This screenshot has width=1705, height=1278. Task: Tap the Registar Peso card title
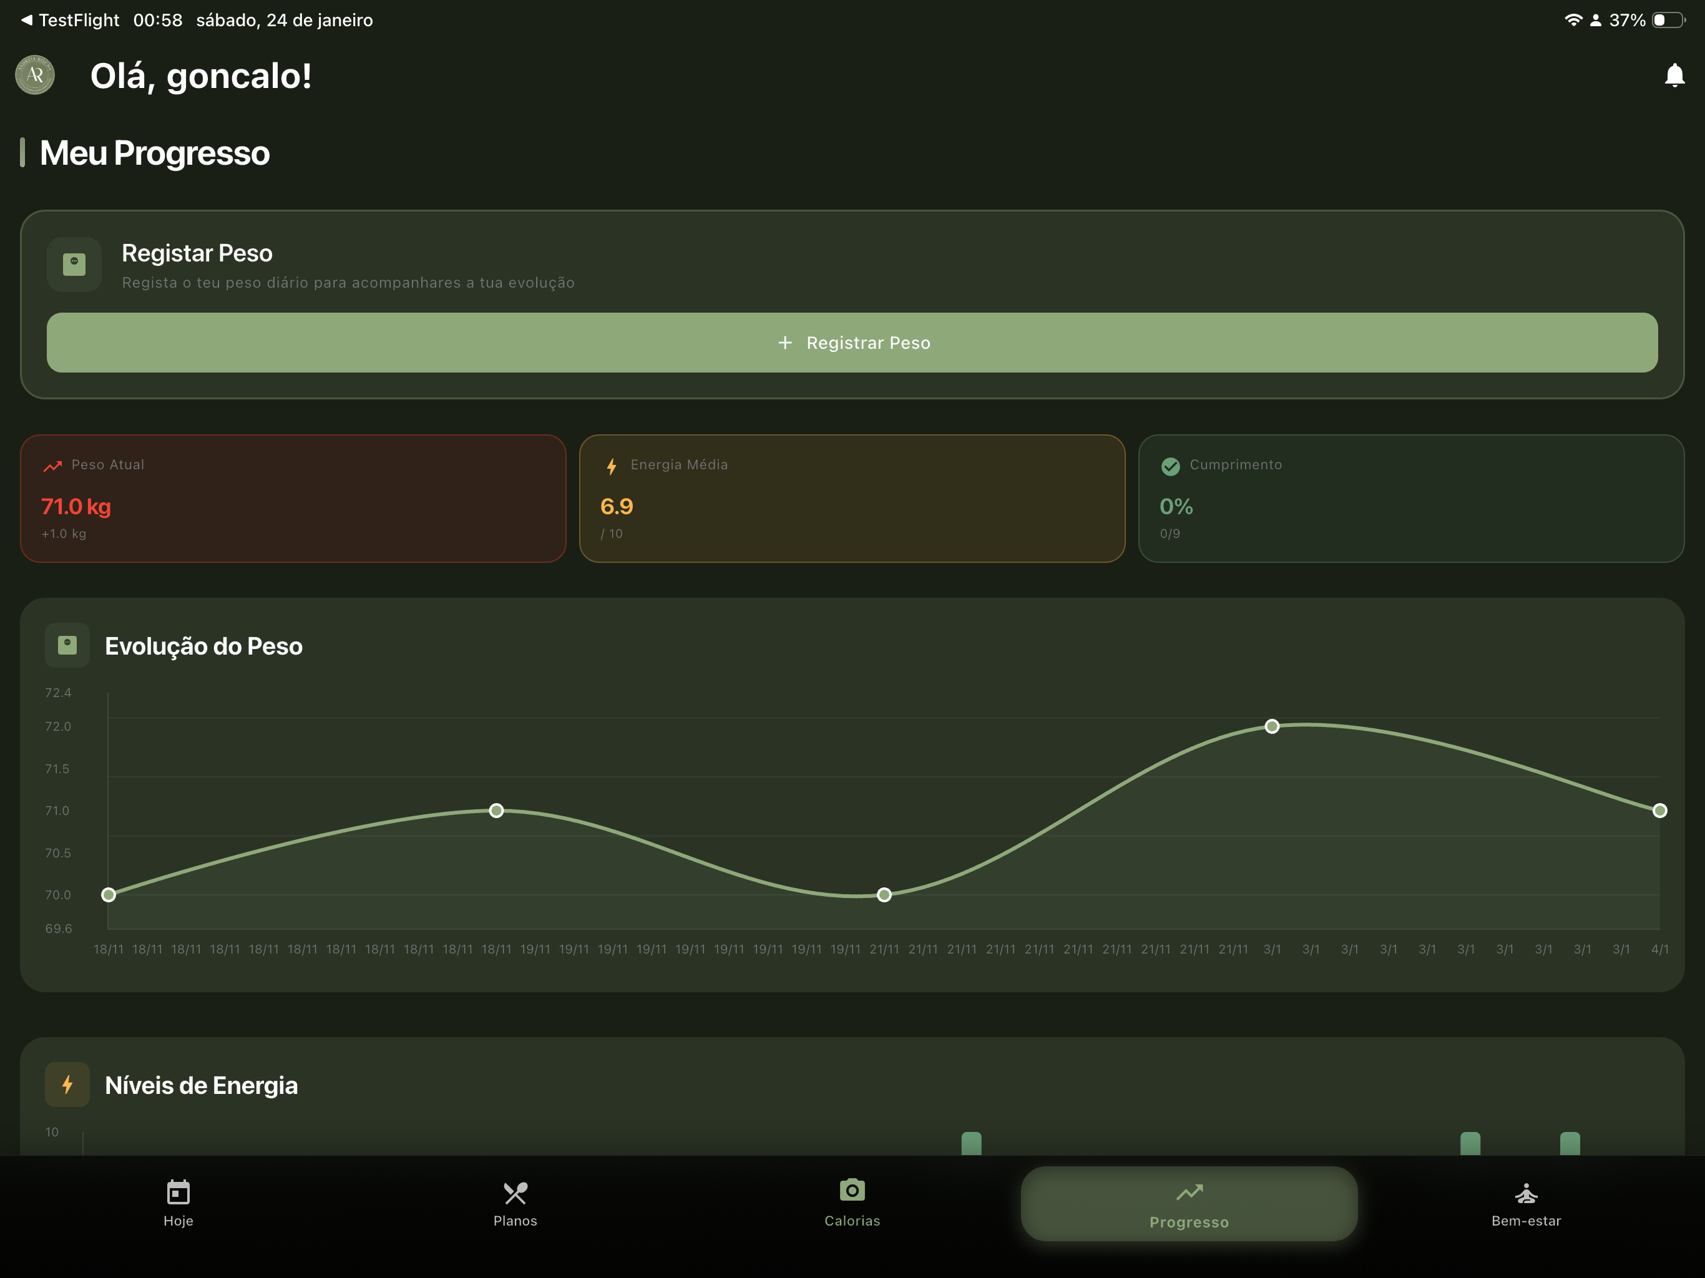coord(197,253)
